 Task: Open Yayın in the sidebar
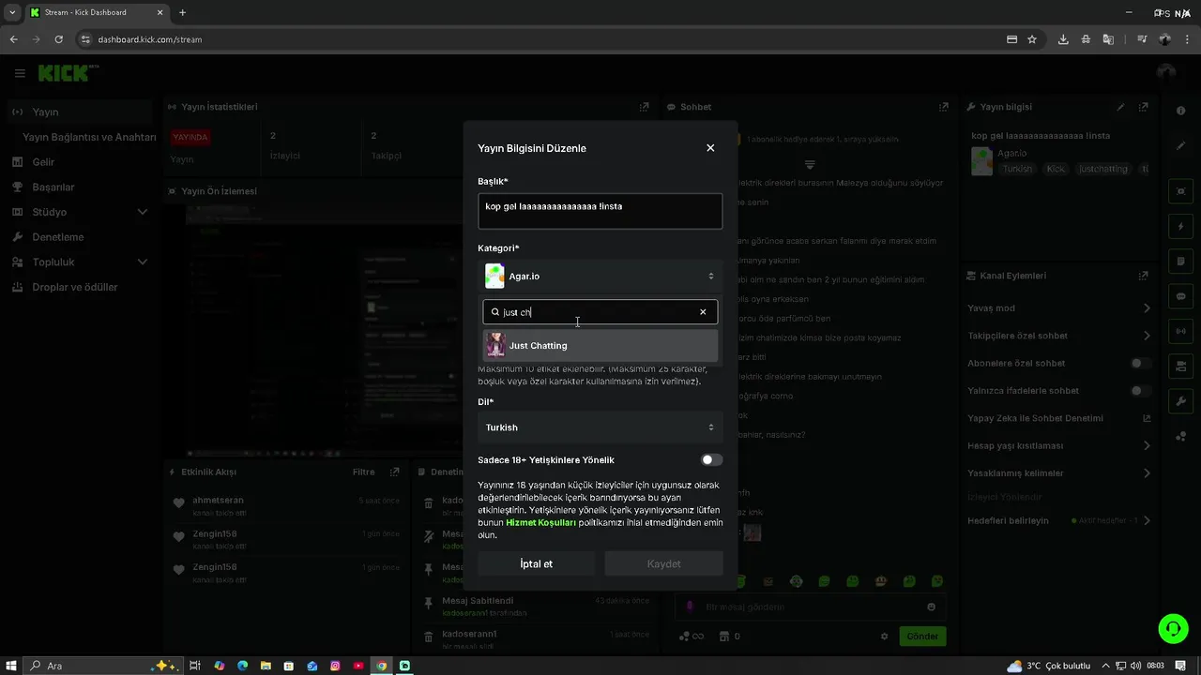(79, 112)
